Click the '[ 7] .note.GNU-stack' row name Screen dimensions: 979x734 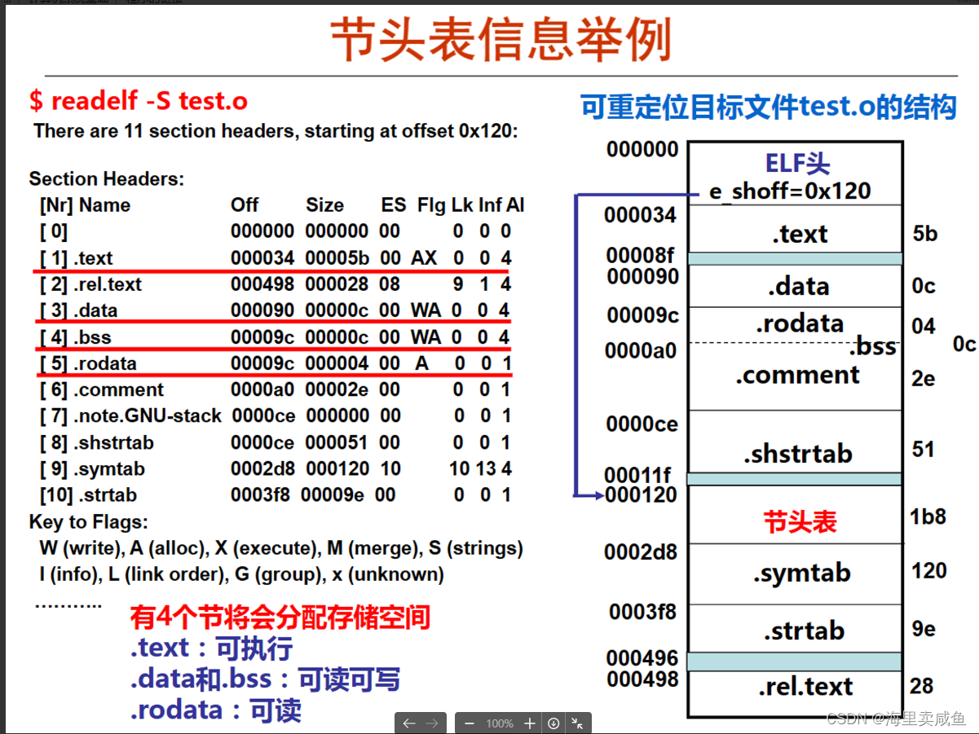(x=130, y=416)
